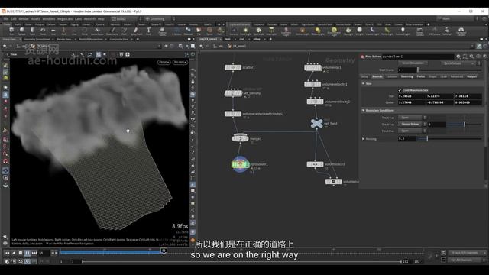
Task: Click the jump to first frame button
Action: tap(7, 253)
